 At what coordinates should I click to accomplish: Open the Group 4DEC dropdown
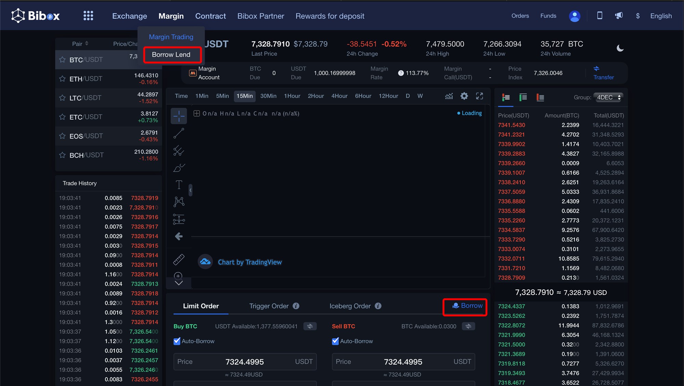click(x=608, y=97)
